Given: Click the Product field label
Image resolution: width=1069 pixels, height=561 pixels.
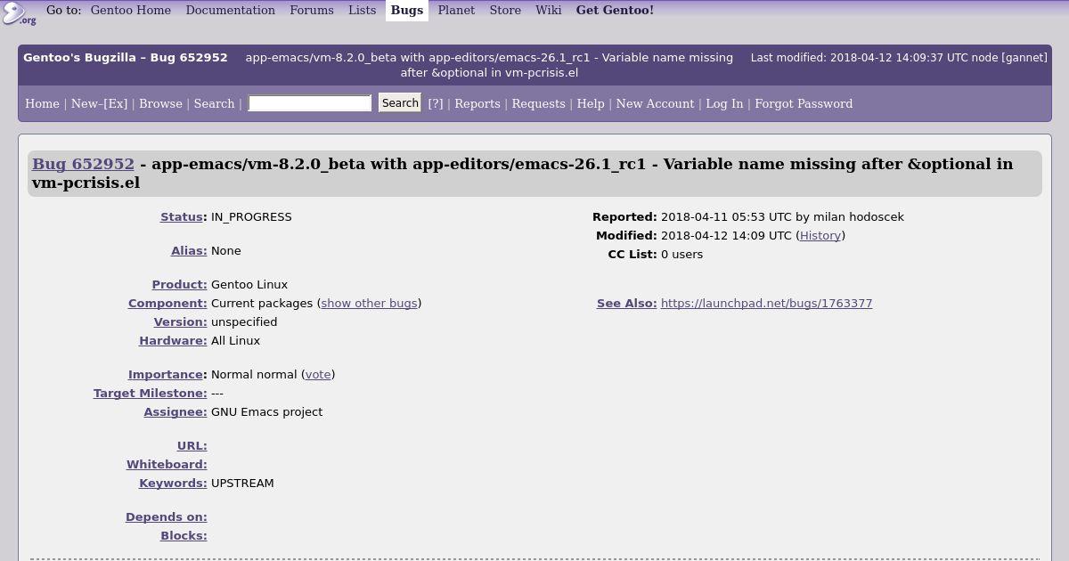Looking at the screenshot, I should point(179,284).
